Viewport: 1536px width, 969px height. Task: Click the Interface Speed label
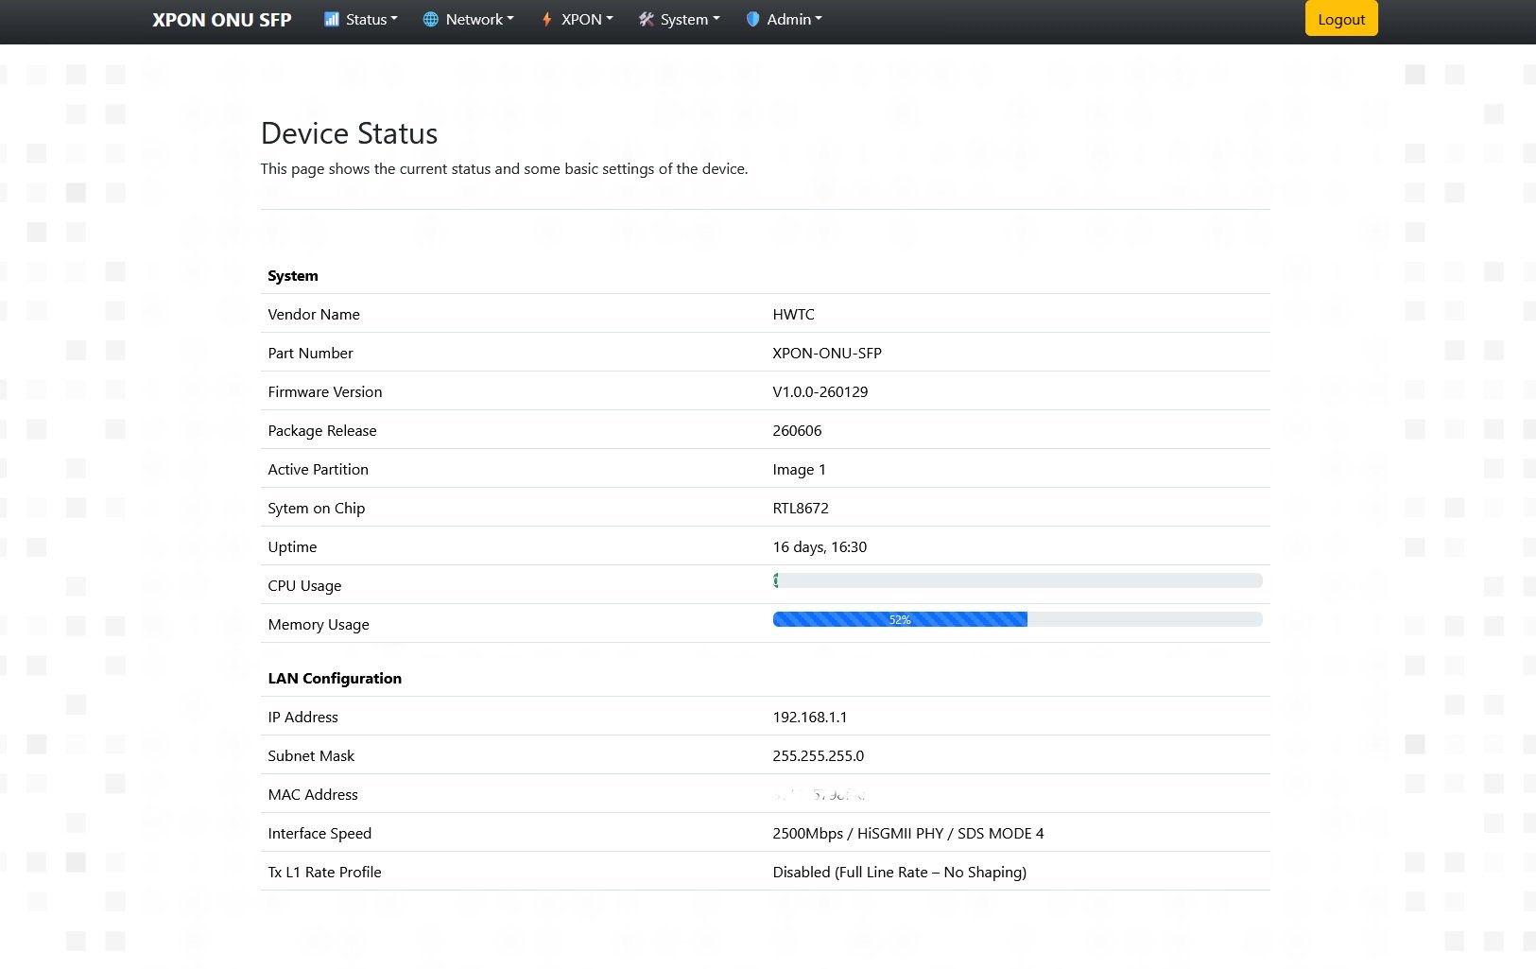click(319, 833)
